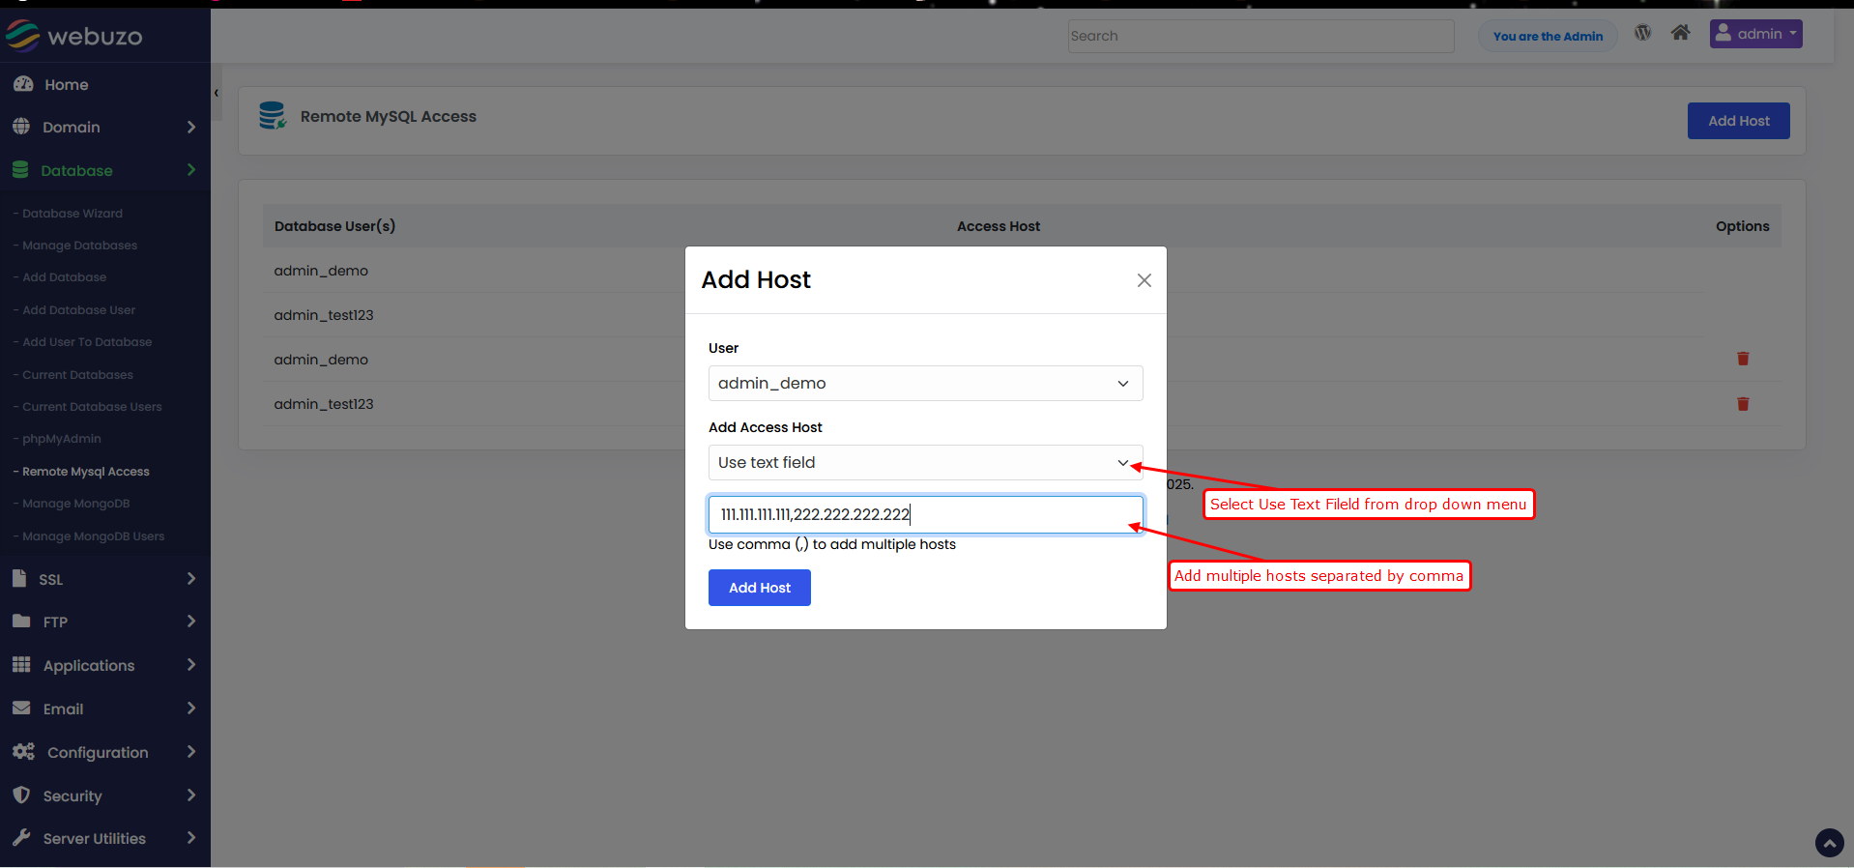Delete the second admin_demo host entry
Screen dimensions: 1854x868
[1743, 359]
